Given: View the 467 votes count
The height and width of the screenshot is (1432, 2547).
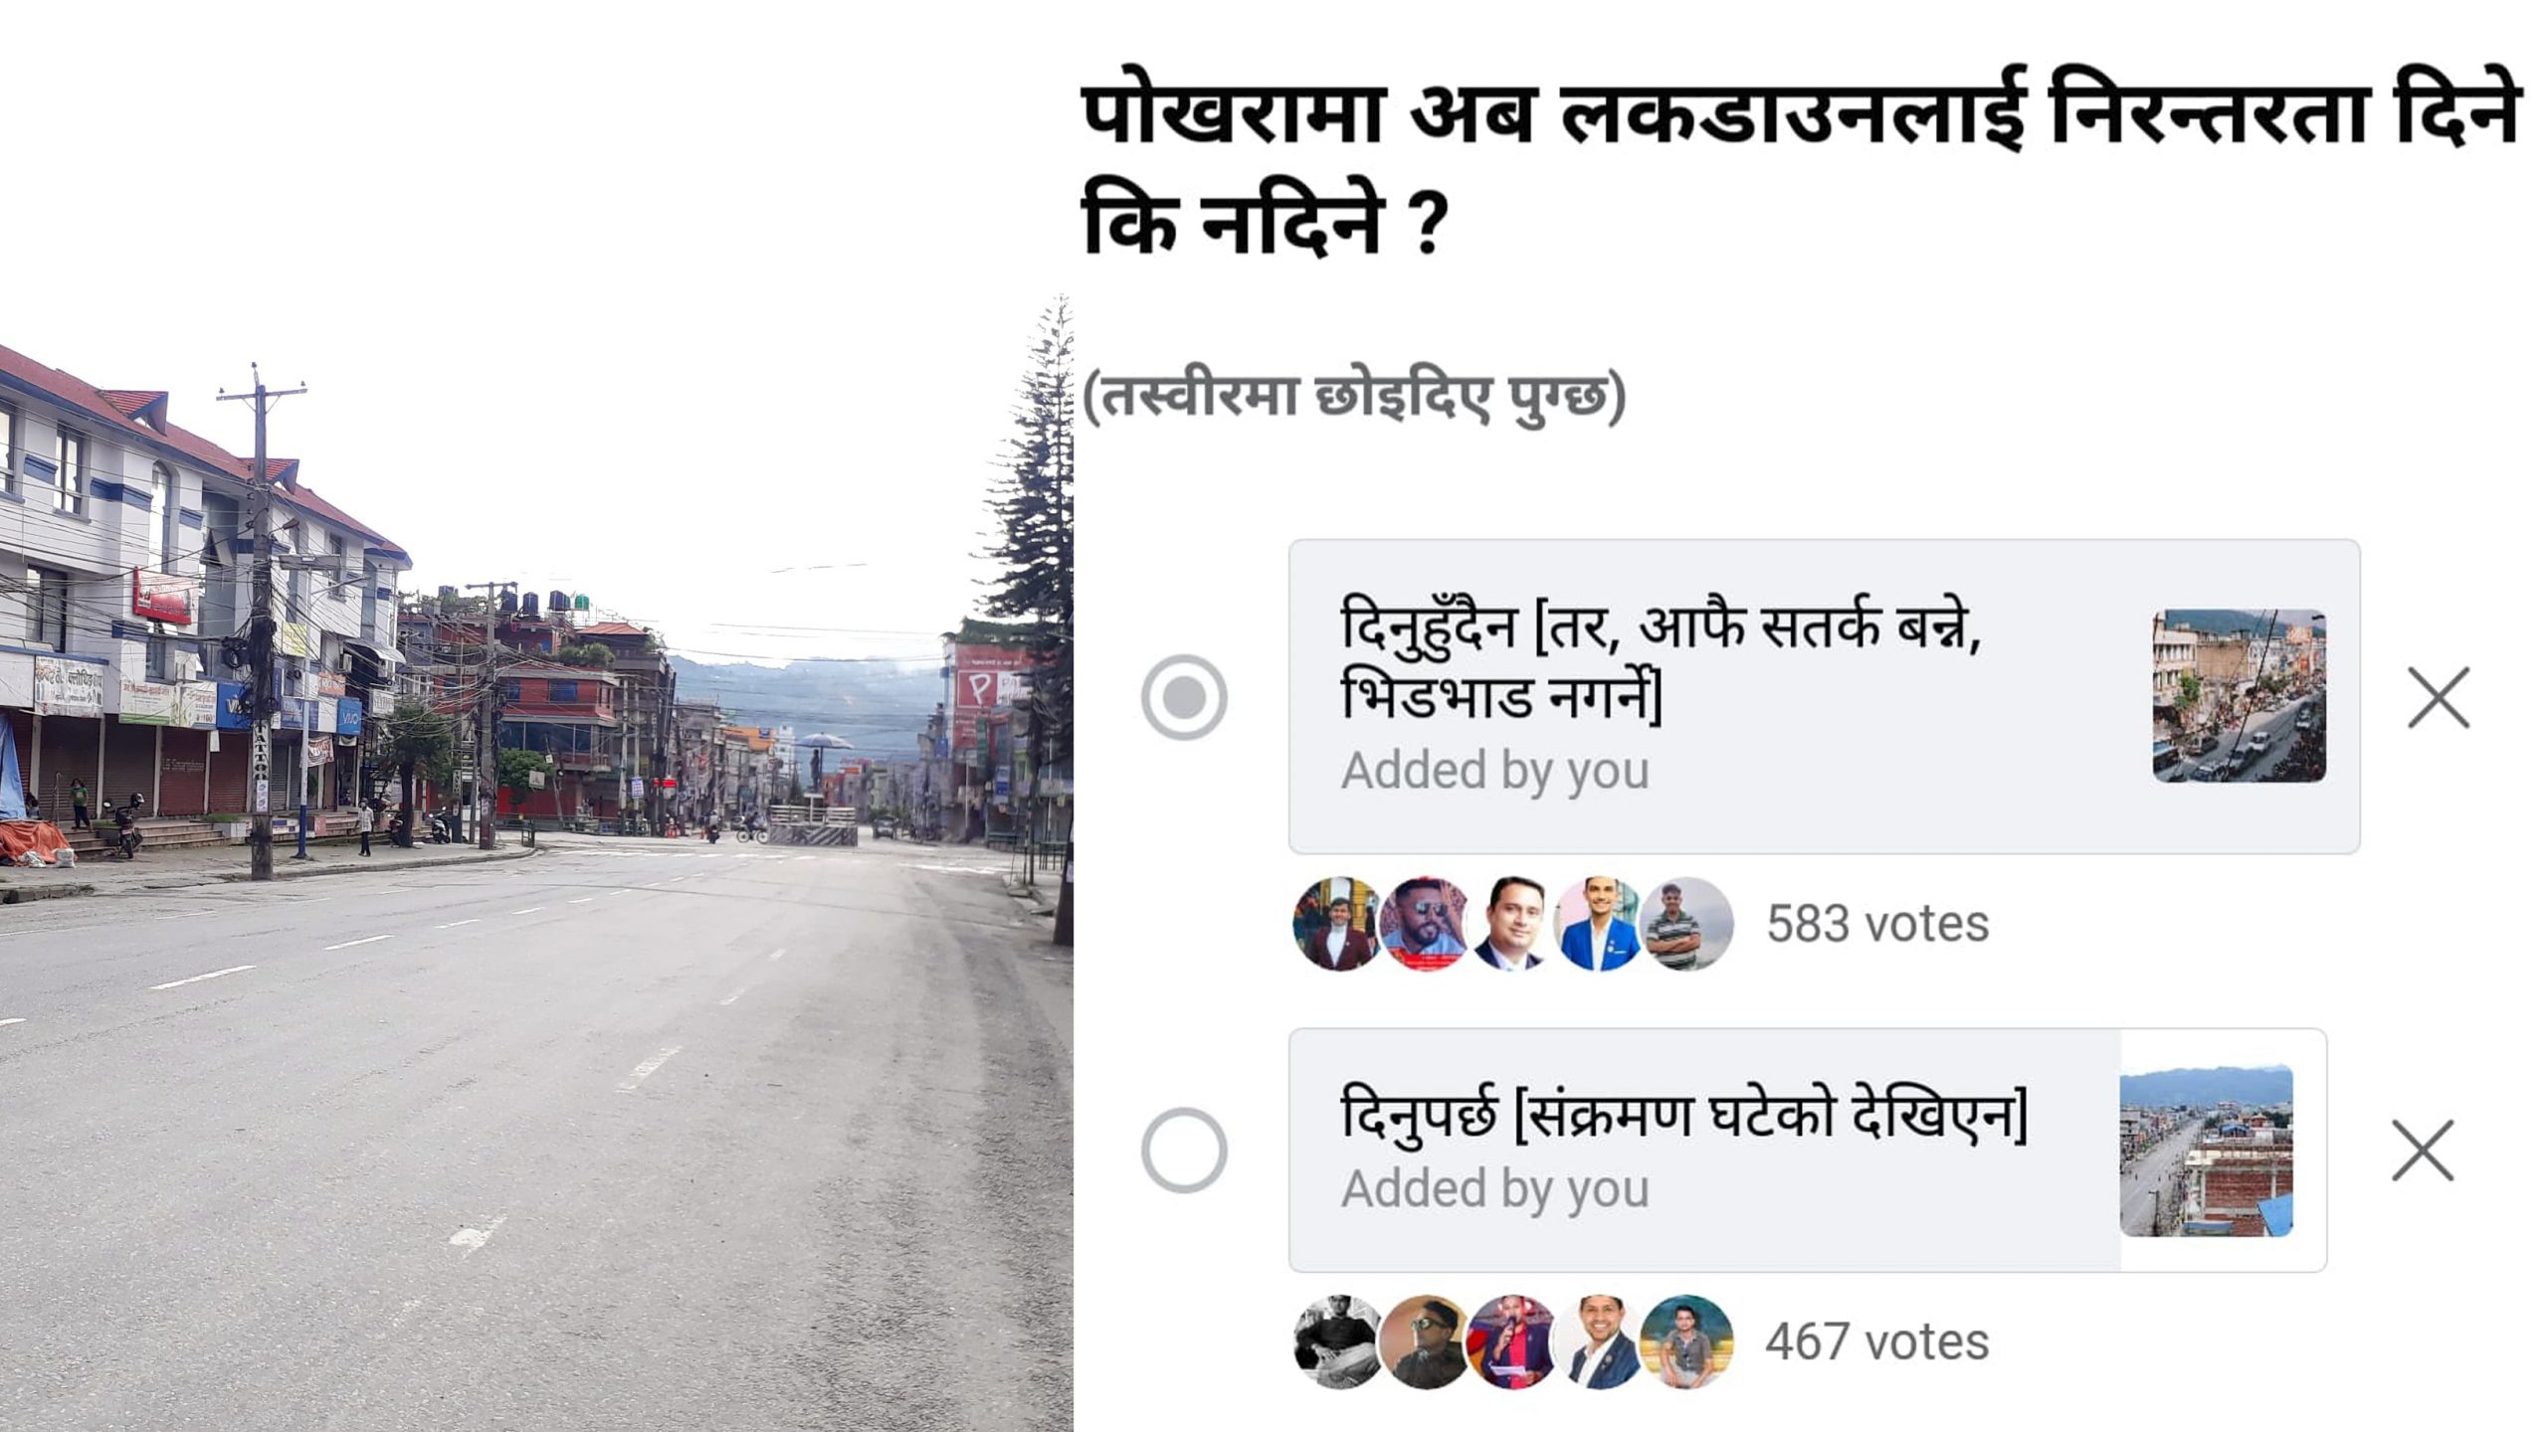Looking at the screenshot, I should pyautogui.click(x=1877, y=1342).
